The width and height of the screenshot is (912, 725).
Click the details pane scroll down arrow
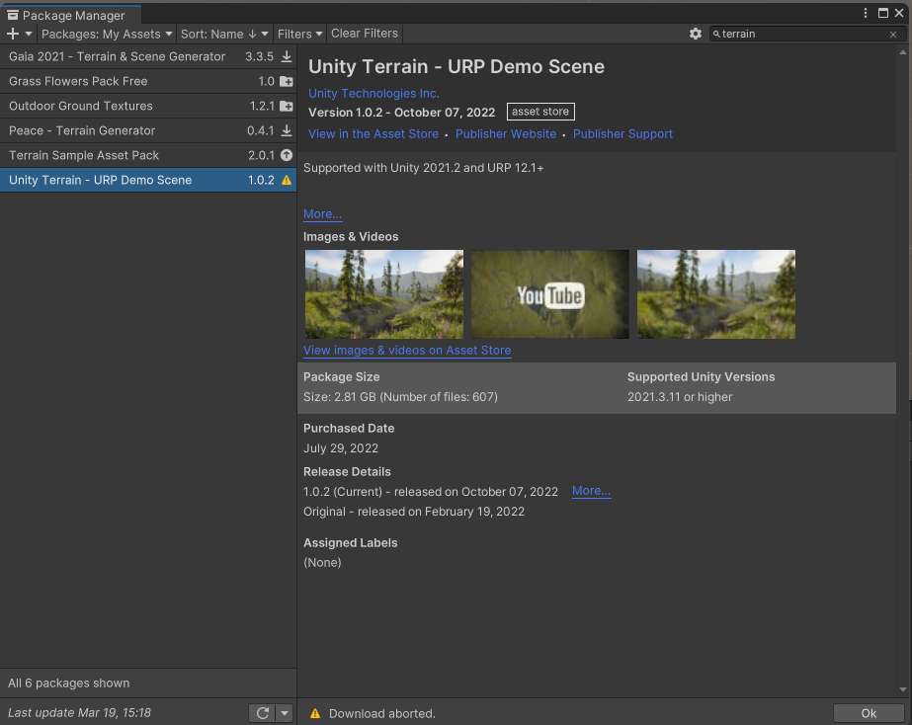[x=903, y=689]
